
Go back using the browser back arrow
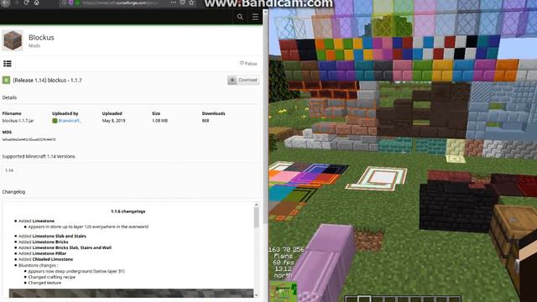pos(6,3)
